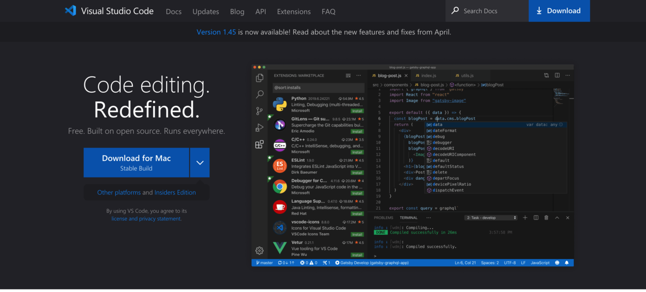Click the Python extension logo
Image resolution: width=646 pixels, height=292 pixels.
(280, 104)
